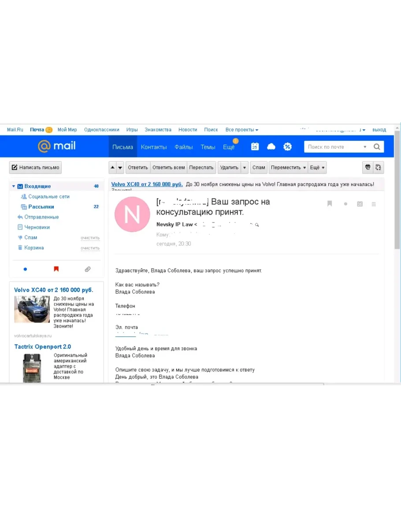Click the Поиск по почте field

(x=334, y=147)
